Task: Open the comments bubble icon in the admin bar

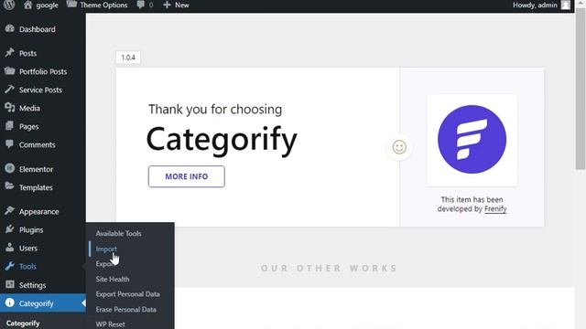Action: coord(140,5)
